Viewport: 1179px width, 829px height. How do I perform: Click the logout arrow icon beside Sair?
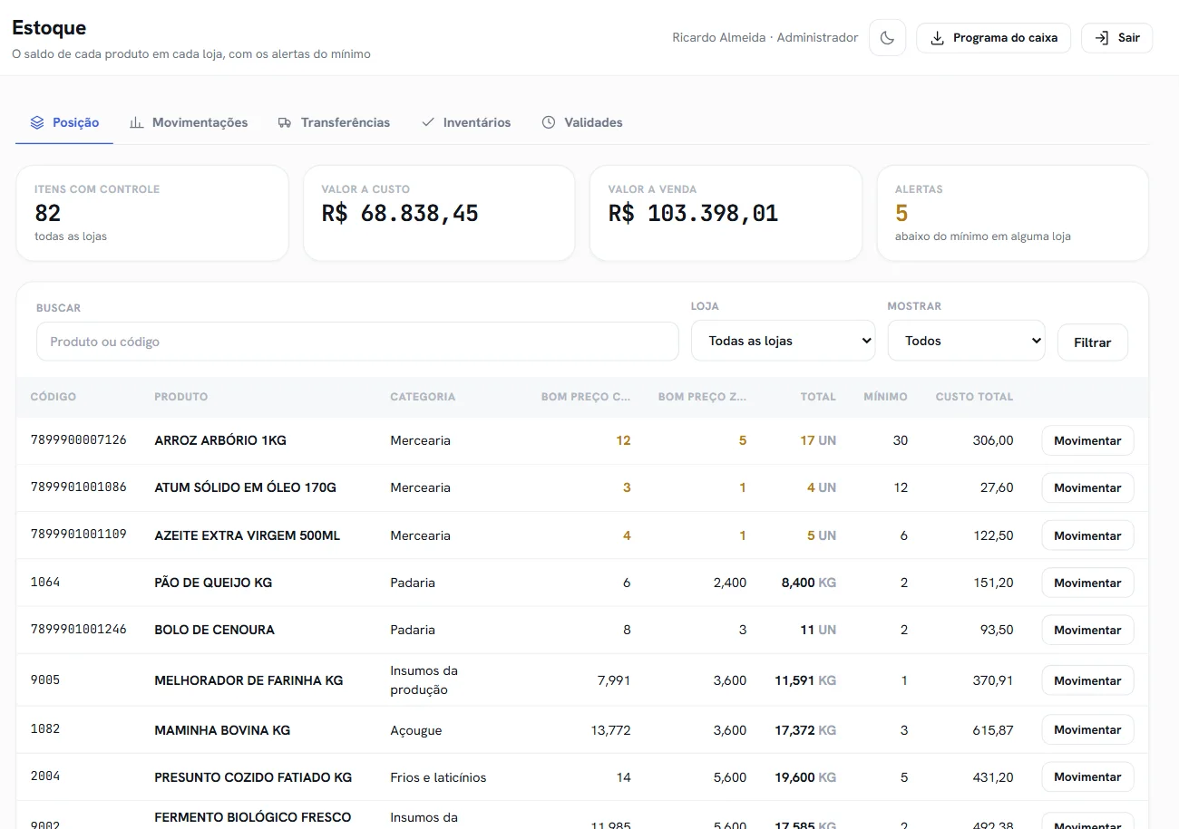pyautogui.click(x=1102, y=38)
